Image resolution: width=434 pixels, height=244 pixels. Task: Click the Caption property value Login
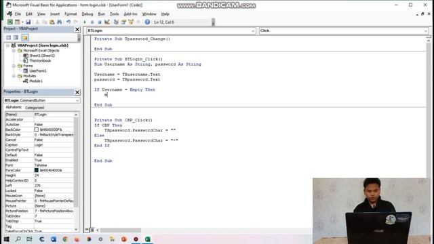[x=54, y=145]
